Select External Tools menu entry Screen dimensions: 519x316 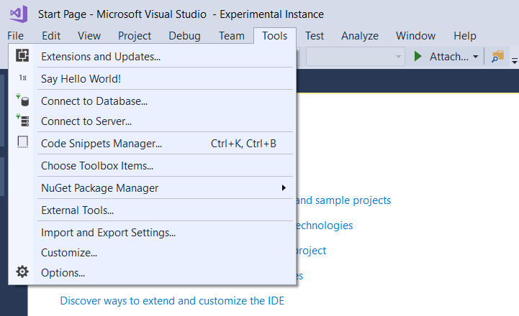[78, 210]
